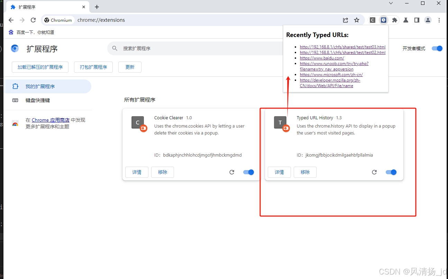Viewport: 448px width, 279px height.
Task: Click 移除 for Cookie Clearer
Action: click(x=163, y=172)
